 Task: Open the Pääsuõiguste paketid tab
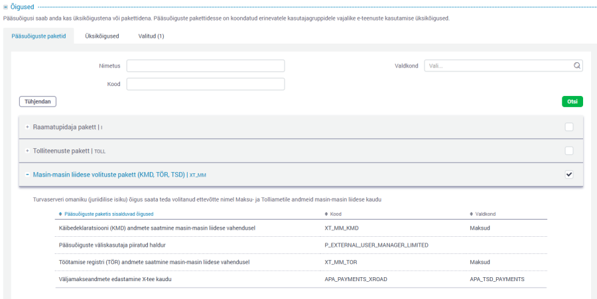pyautogui.click(x=38, y=36)
